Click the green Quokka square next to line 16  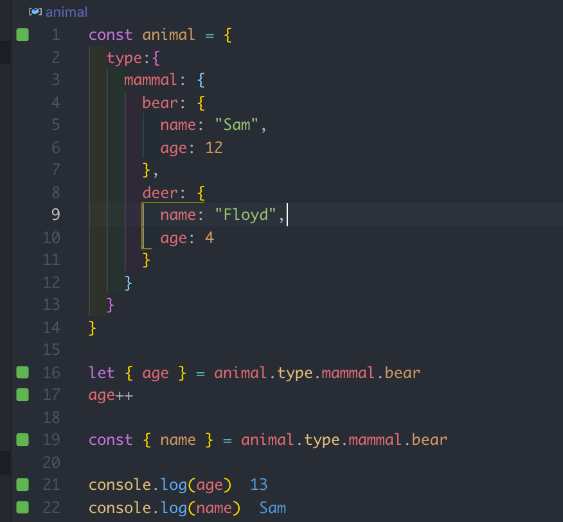tap(22, 372)
